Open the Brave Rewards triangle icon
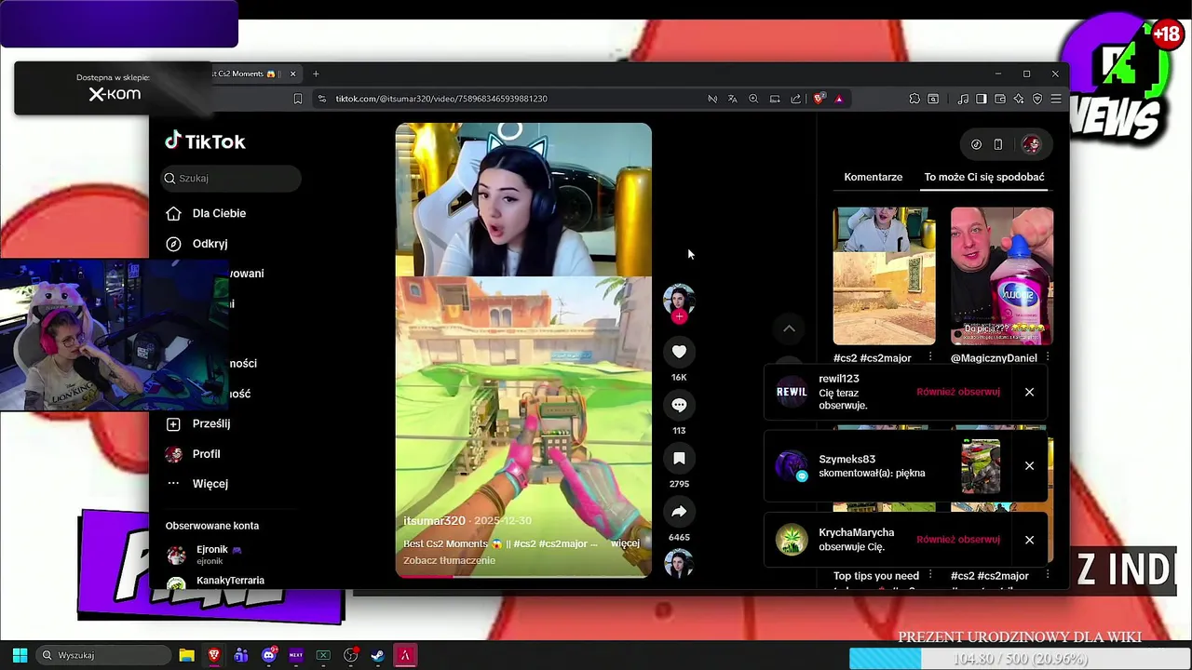1192x670 pixels. [x=839, y=99]
